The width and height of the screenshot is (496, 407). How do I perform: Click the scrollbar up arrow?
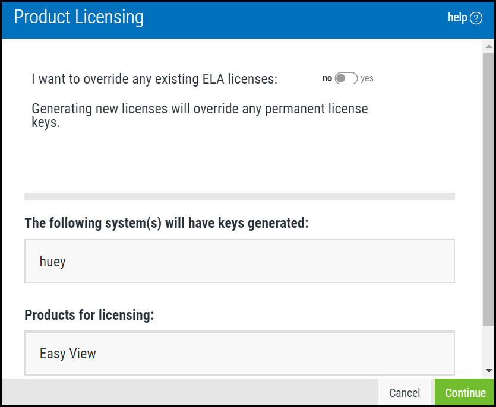coord(489,46)
